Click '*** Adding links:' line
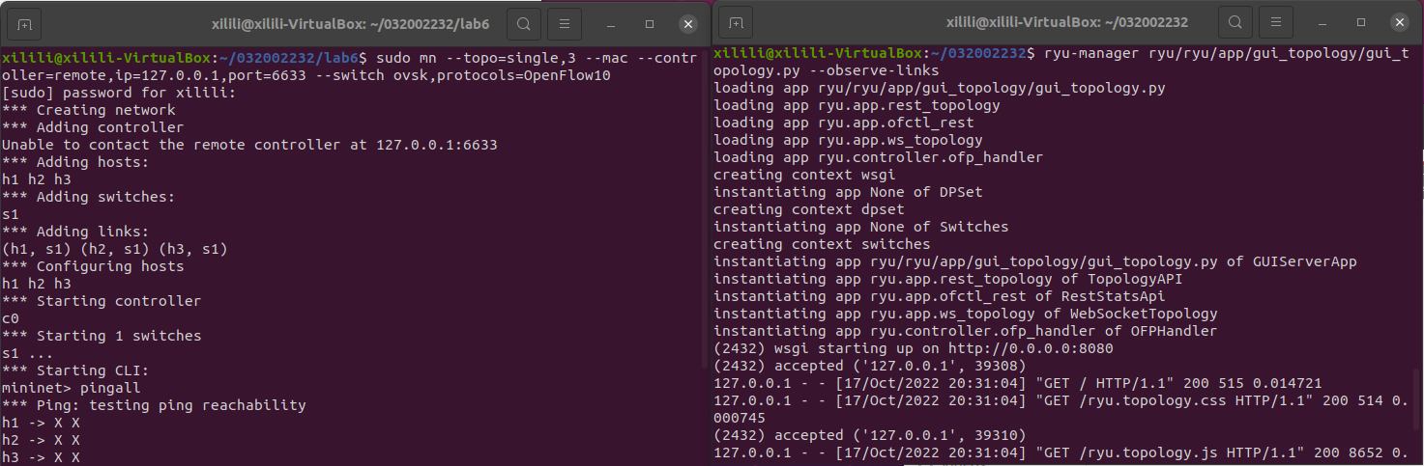 tap(75, 232)
